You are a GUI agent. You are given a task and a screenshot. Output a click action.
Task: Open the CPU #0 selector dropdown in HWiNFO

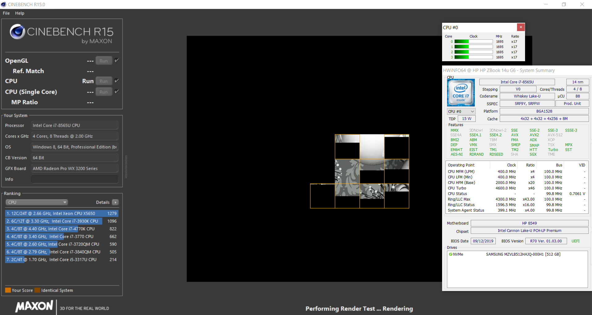click(x=461, y=111)
